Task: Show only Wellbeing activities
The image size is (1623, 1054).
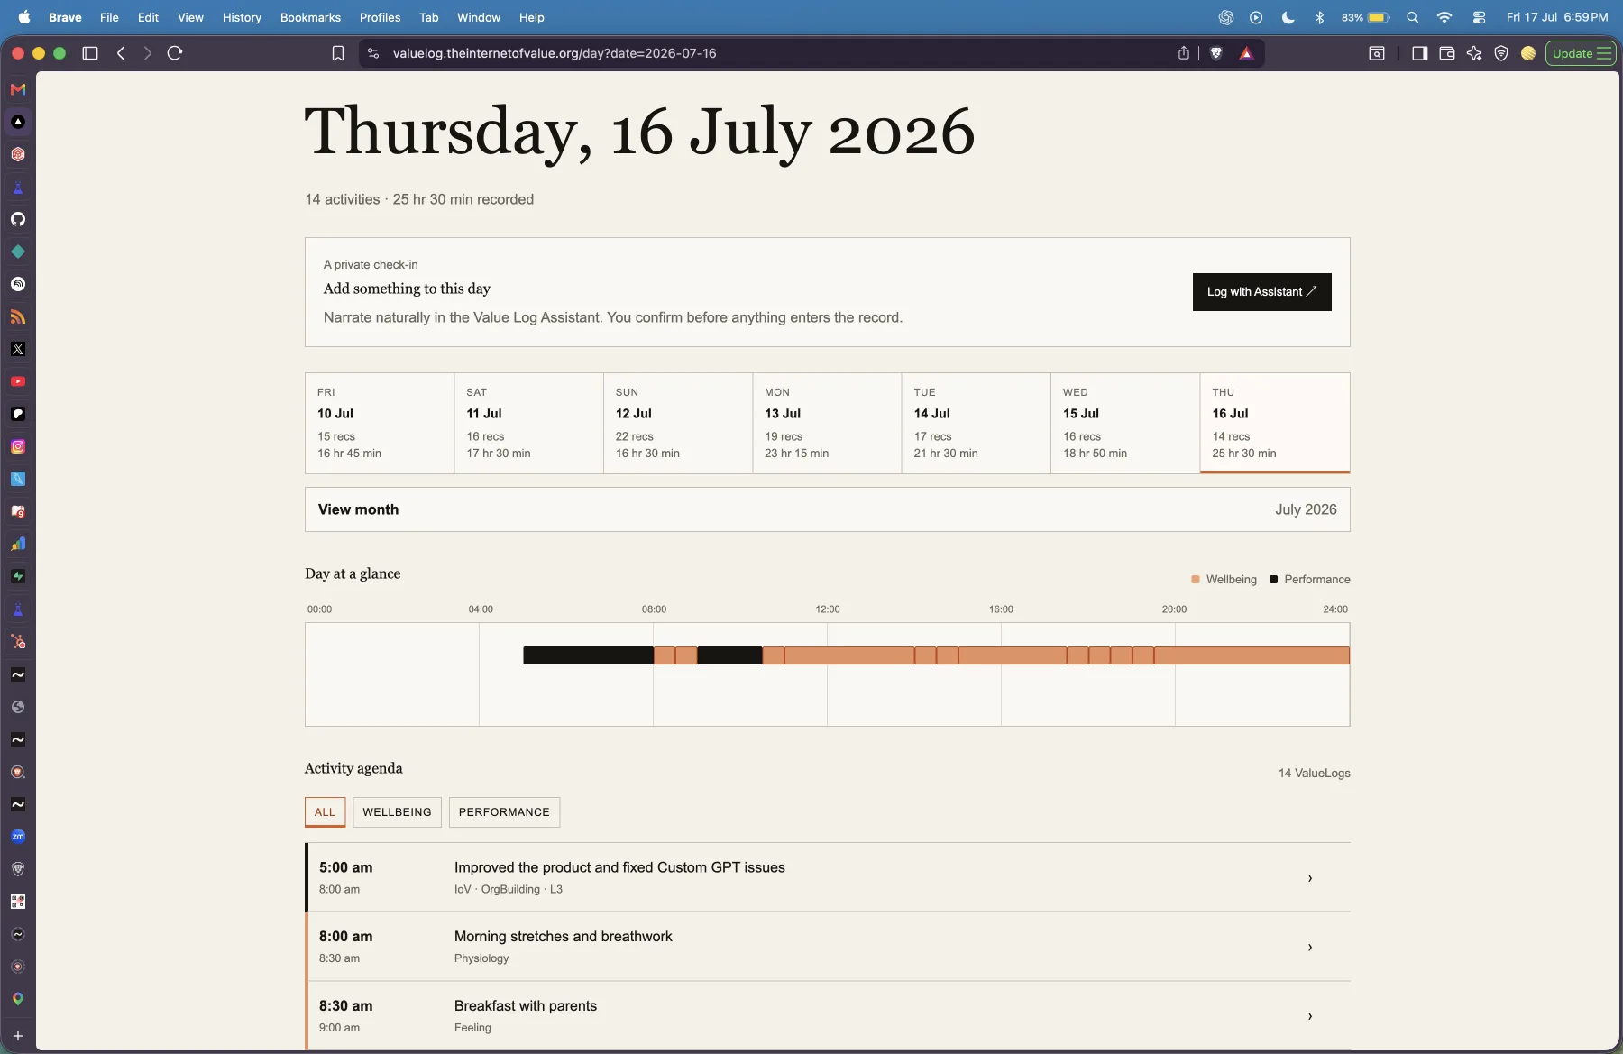Action: [397, 812]
